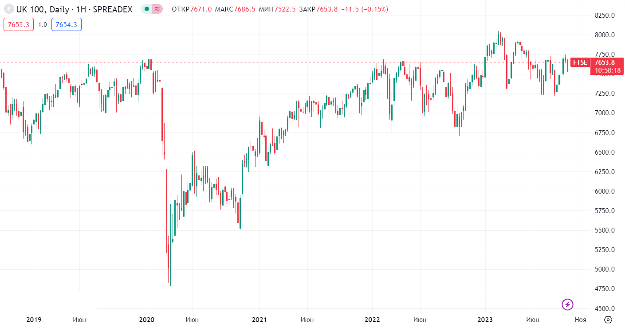This screenshot has width=625, height=330.
Task: Click the green market status dot
Action: (147, 9)
